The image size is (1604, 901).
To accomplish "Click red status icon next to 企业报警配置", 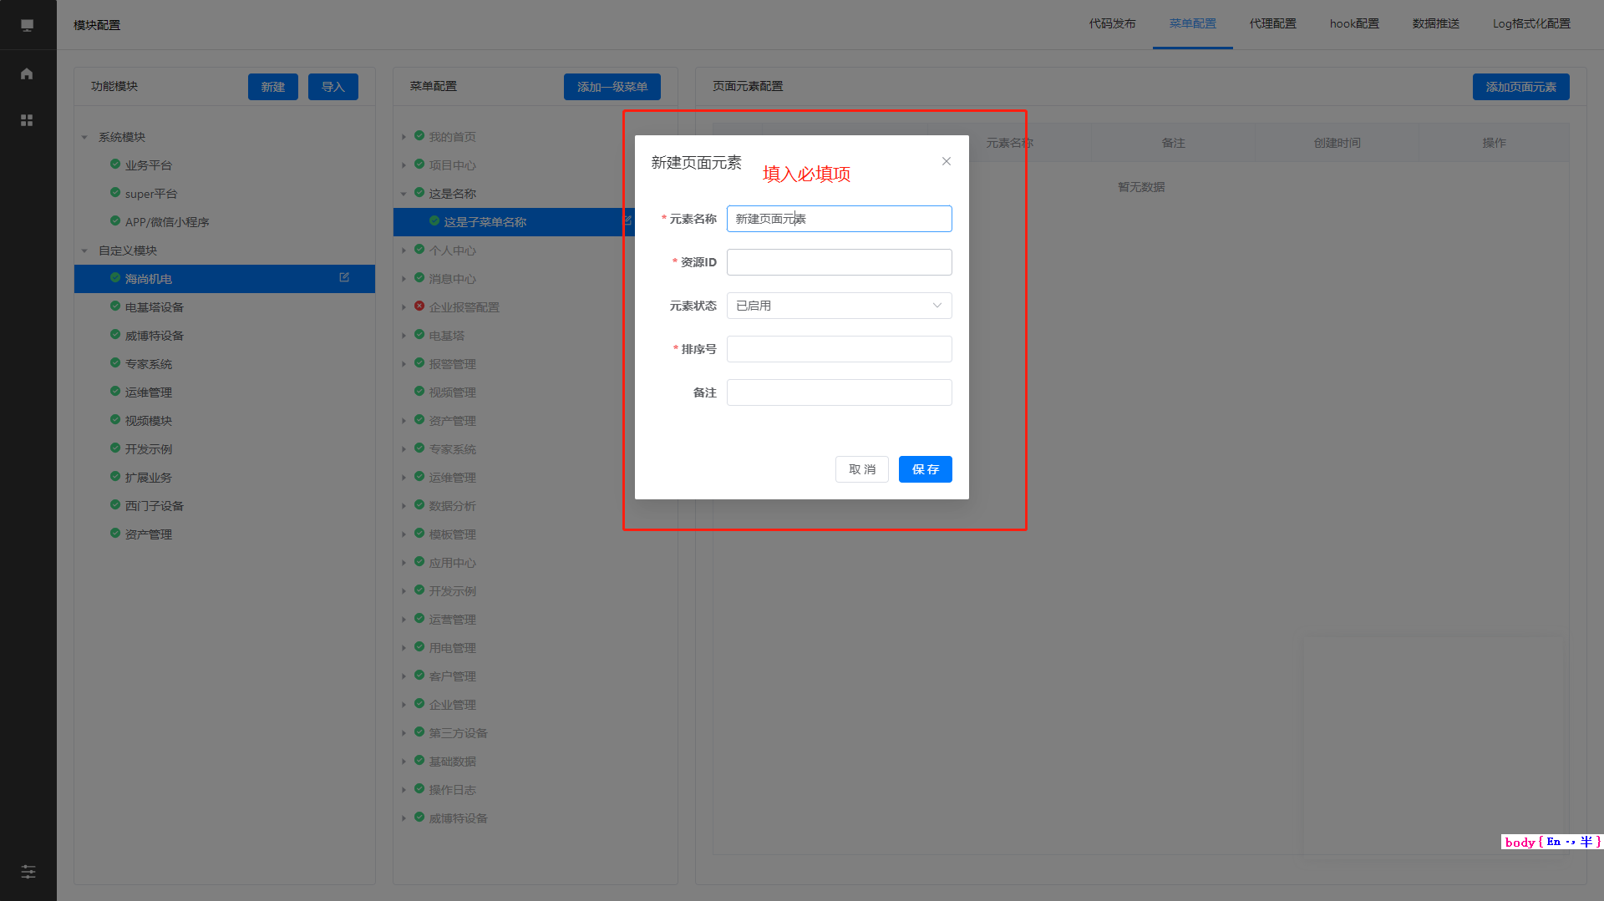I will pyautogui.click(x=419, y=306).
